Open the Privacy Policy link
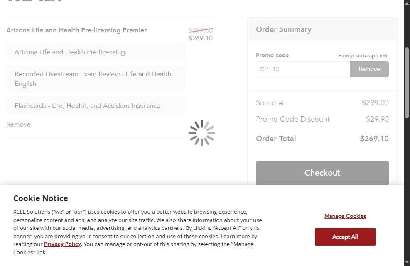Screen dimensions: 410x266 (62, 244)
